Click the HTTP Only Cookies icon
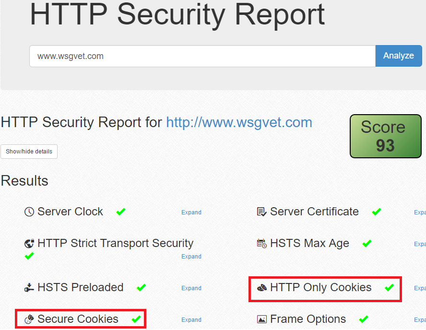The width and height of the screenshot is (426, 330). click(x=262, y=288)
